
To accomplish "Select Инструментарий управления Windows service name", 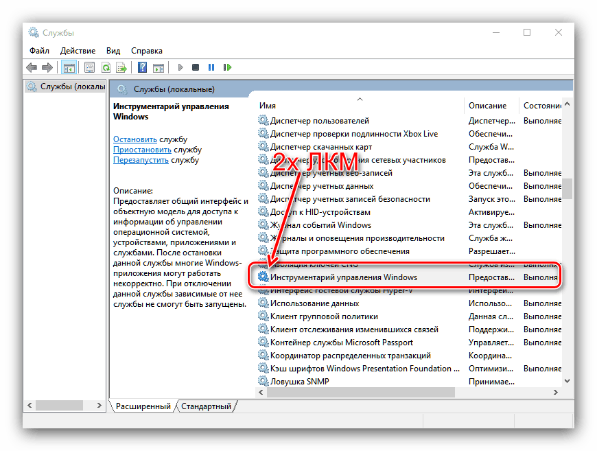I will point(343,277).
